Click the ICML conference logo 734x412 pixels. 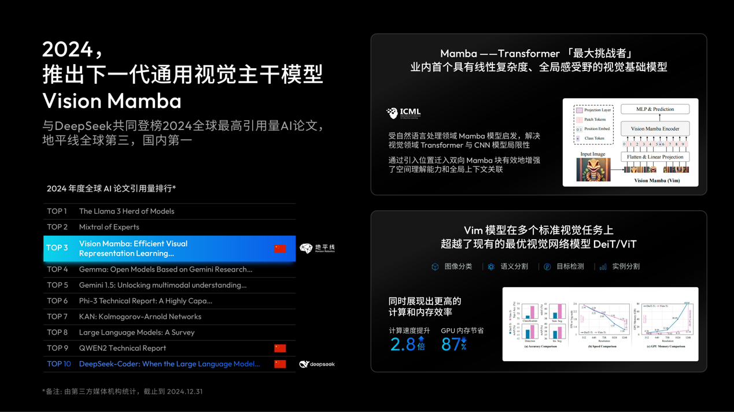point(404,113)
